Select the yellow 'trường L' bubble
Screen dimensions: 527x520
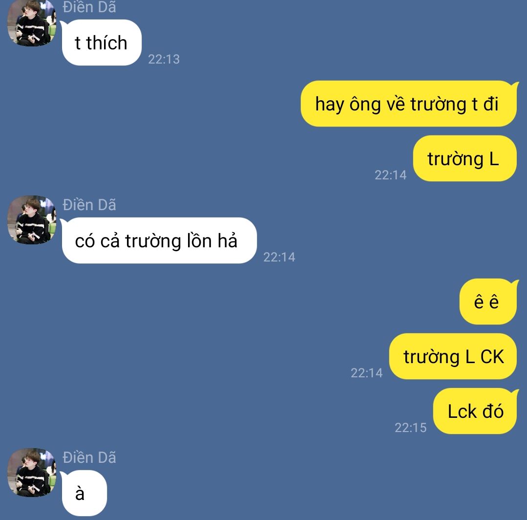464,158
